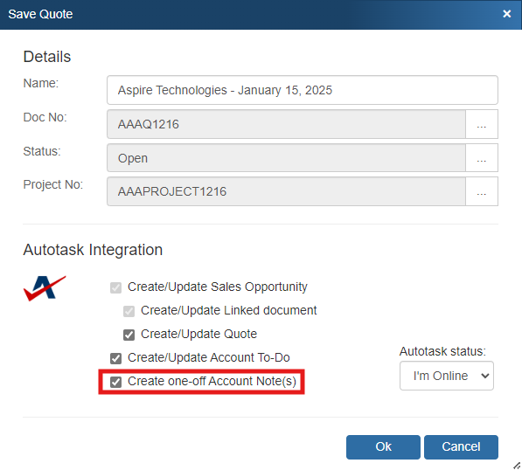Click the Project No ellipsis button
This screenshot has height=470, width=522.
tap(482, 191)
